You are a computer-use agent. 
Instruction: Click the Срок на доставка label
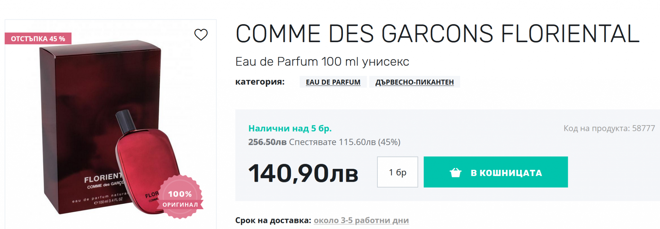coord(273,220)
